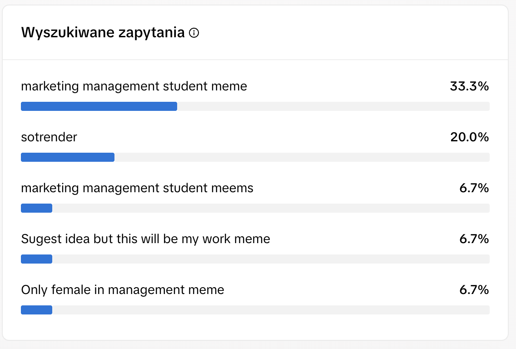
Task: Select 'marketing management student meems' query text
Action: pos(137,188)
